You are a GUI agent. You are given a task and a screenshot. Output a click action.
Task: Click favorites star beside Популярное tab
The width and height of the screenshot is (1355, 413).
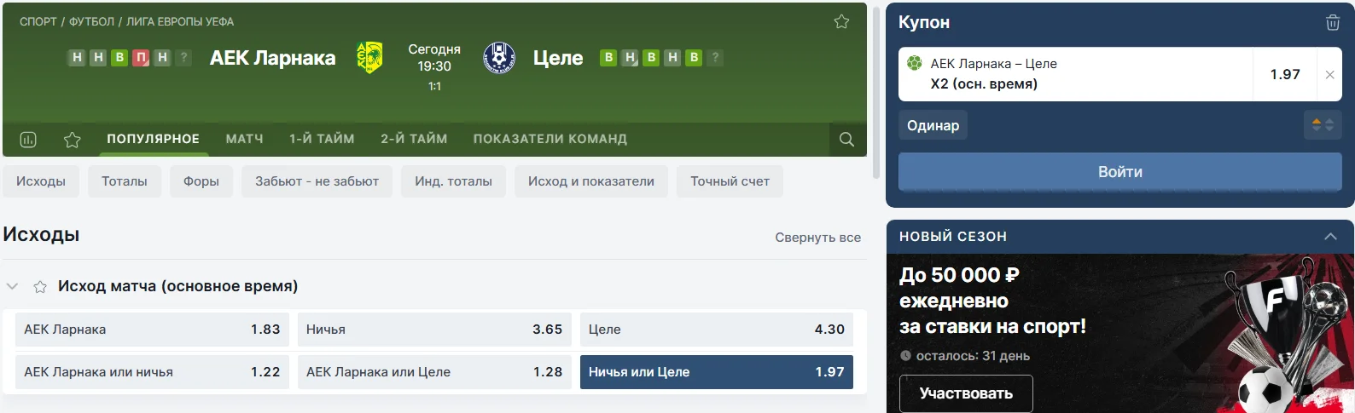click(73, 140)
